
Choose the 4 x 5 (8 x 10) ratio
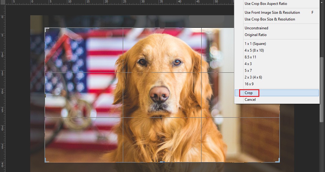click(254, 50)
